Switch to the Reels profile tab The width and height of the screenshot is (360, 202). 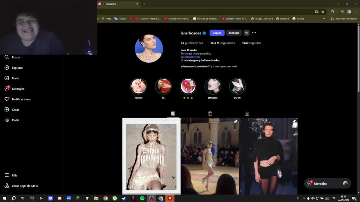210,114
